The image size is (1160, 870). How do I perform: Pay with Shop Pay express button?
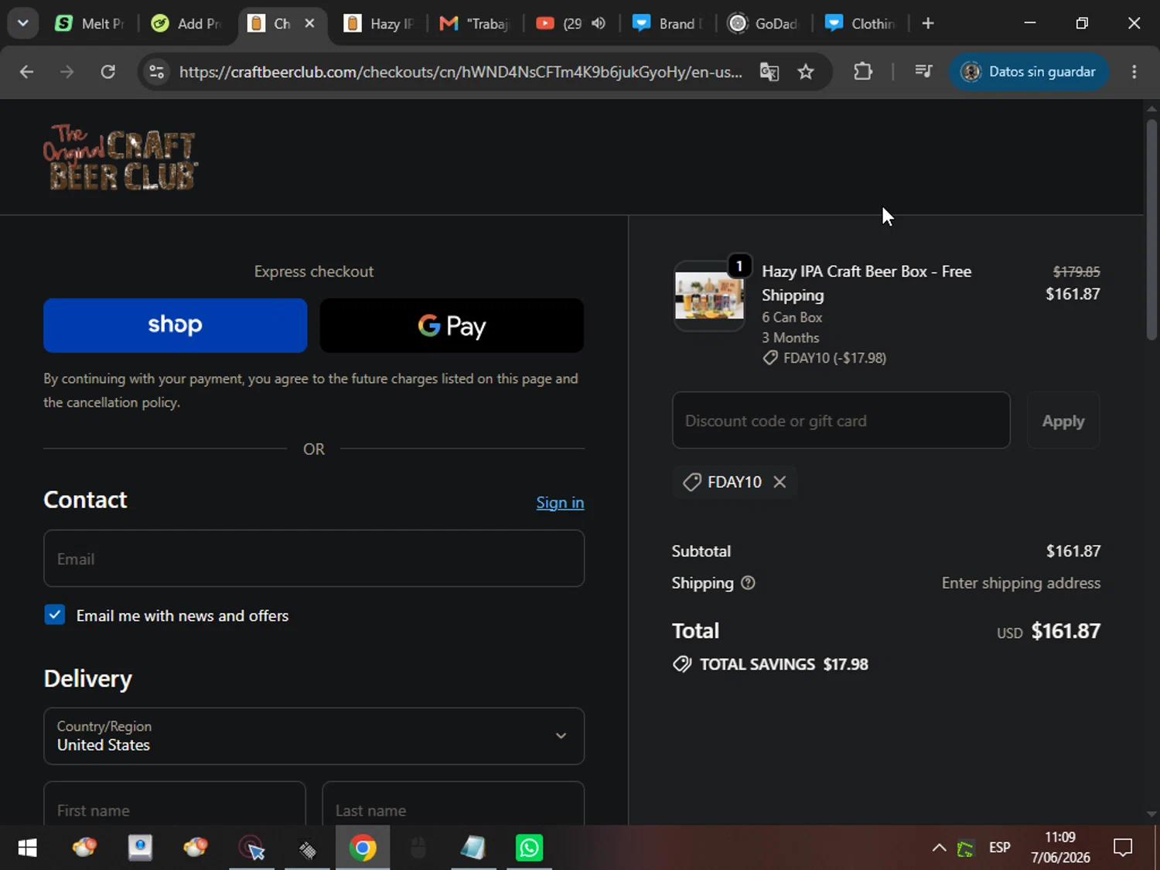pos(176,326)
